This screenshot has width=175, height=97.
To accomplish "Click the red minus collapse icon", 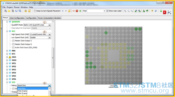I will (x=73, y=11).
